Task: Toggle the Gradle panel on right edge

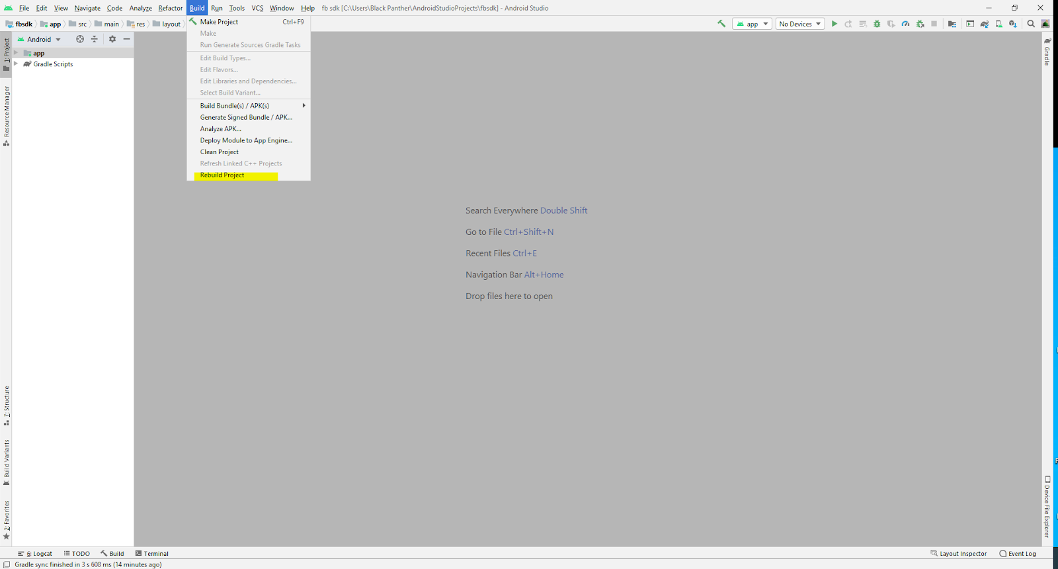Action: 1047,52
